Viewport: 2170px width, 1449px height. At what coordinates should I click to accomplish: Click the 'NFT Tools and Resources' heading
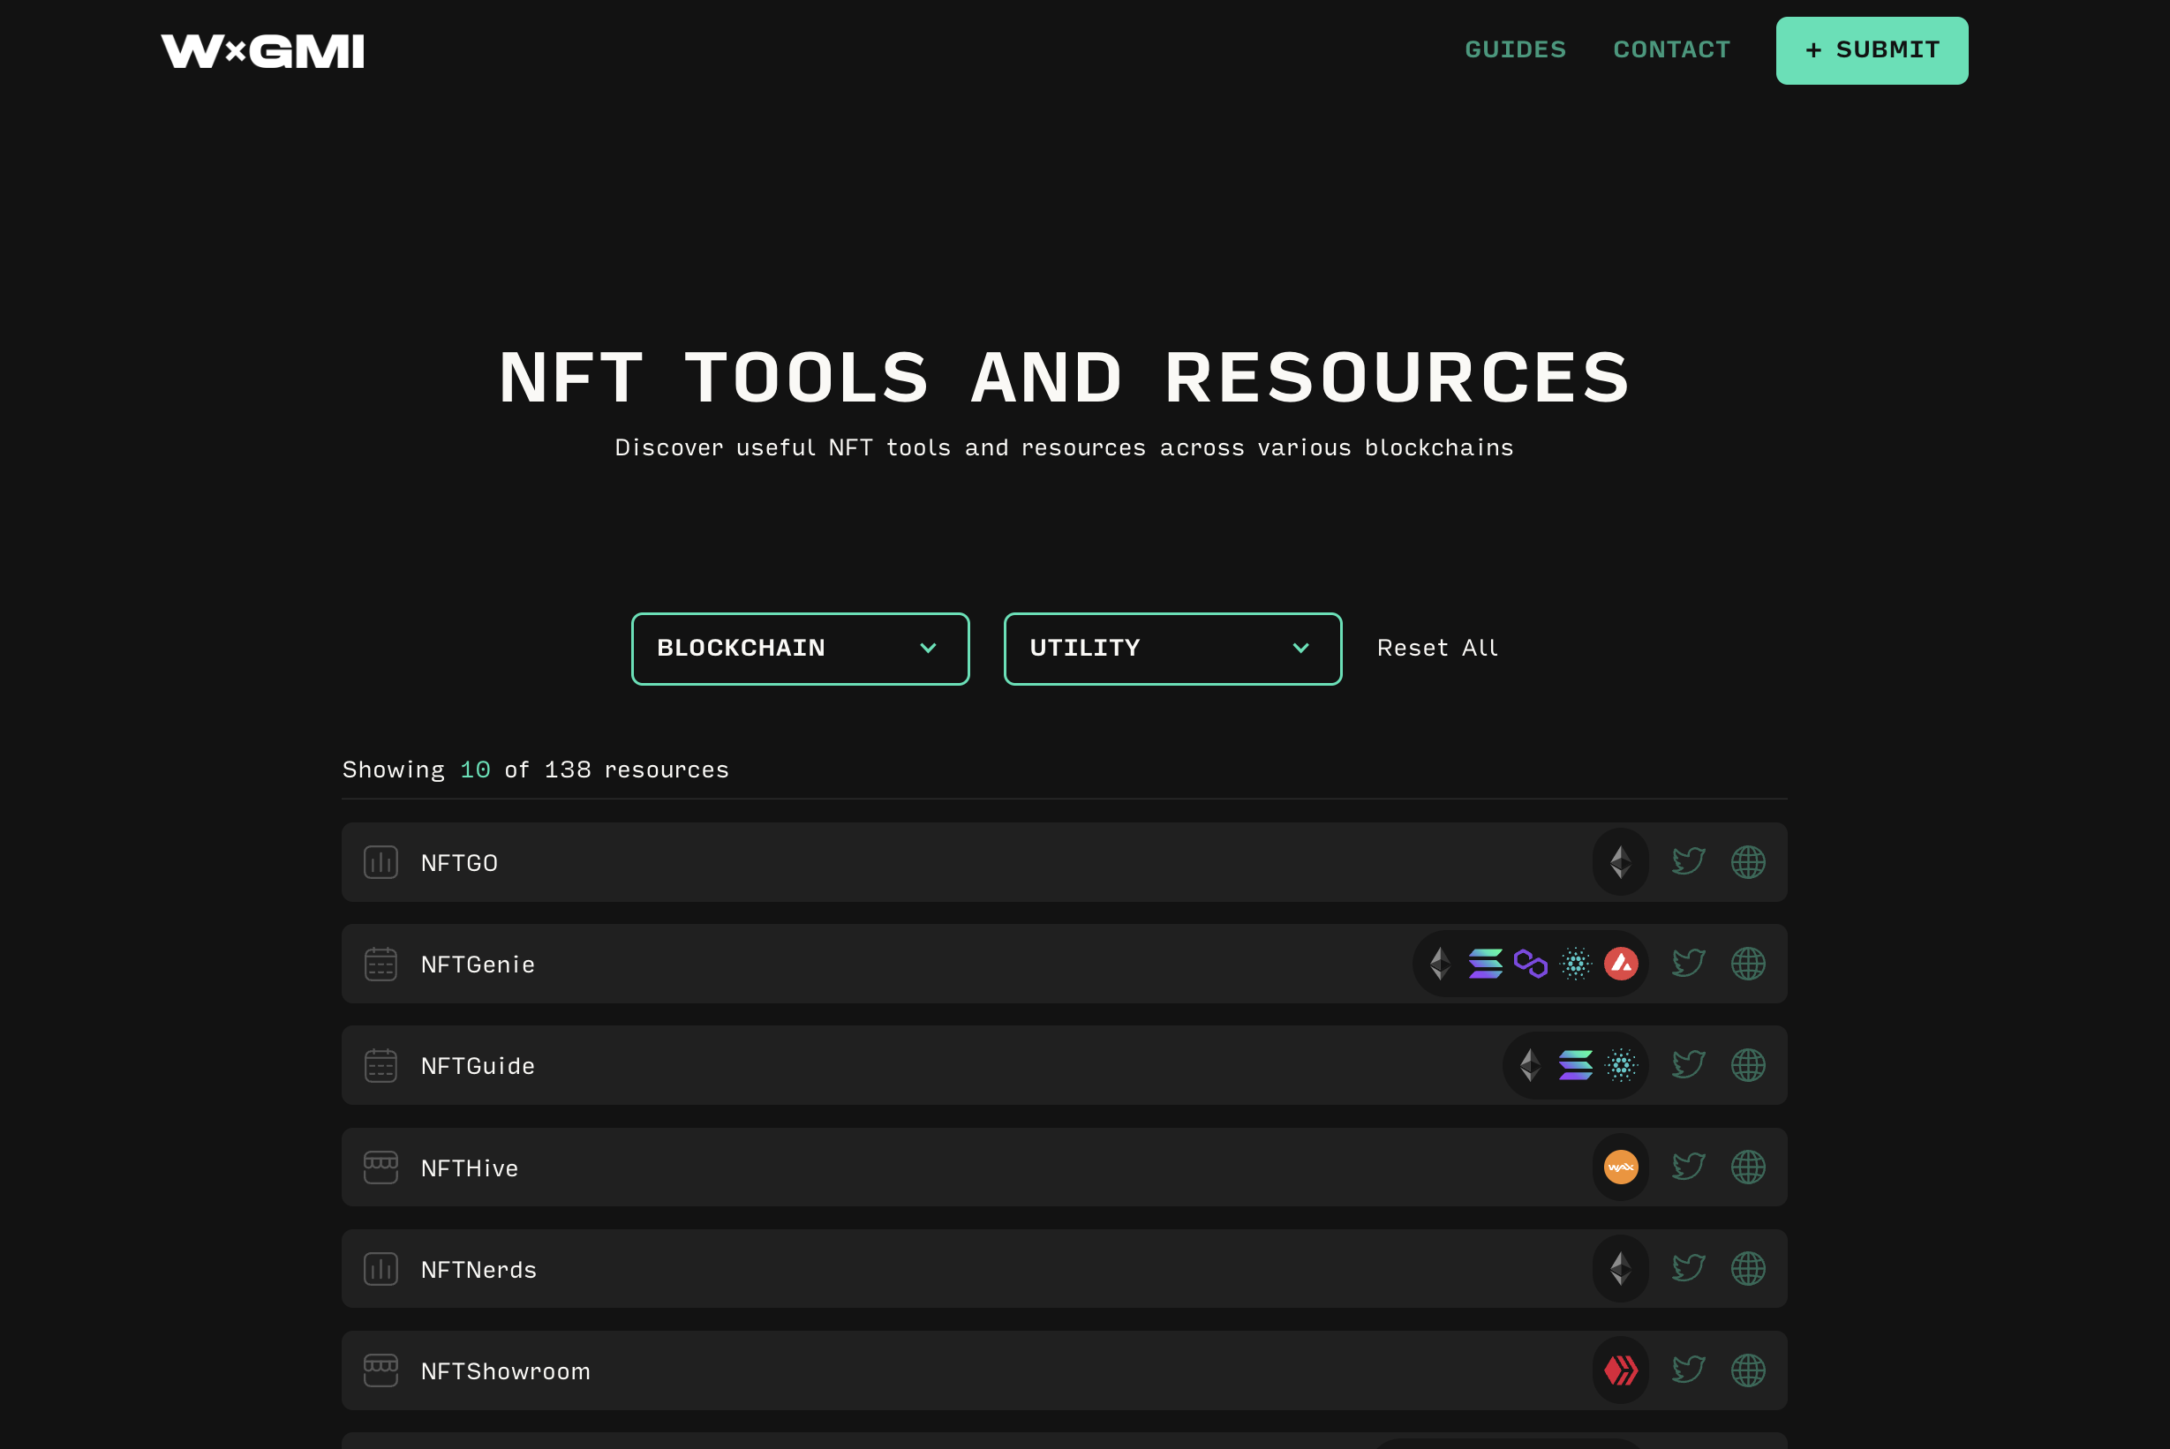pos(1064,377)
